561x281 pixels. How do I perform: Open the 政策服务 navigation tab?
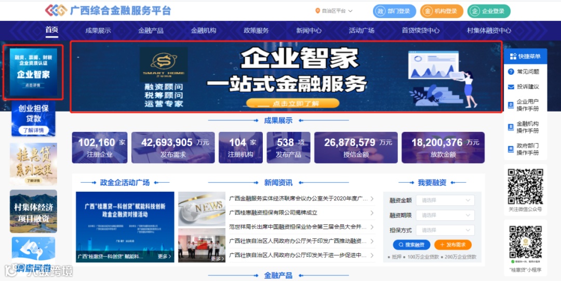pos(256,31)
